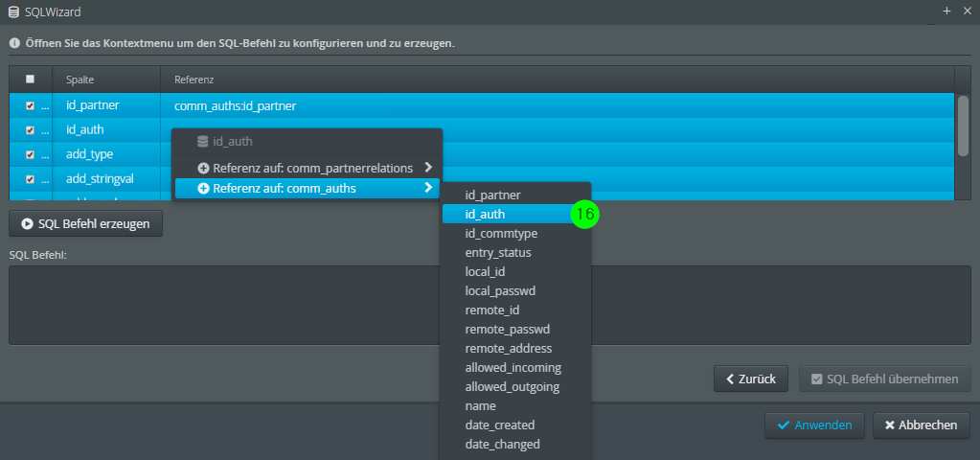The image size is (980, 460).
Task: Choose id_partner in the comm_auths submenu
Action: point(516,195)
